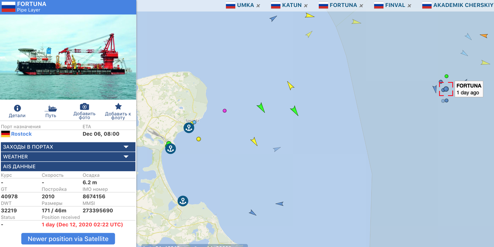This screenshot has height=247, width=494.
Task: Click the MMSI value 273395690
Action: (x=98, y=210)
